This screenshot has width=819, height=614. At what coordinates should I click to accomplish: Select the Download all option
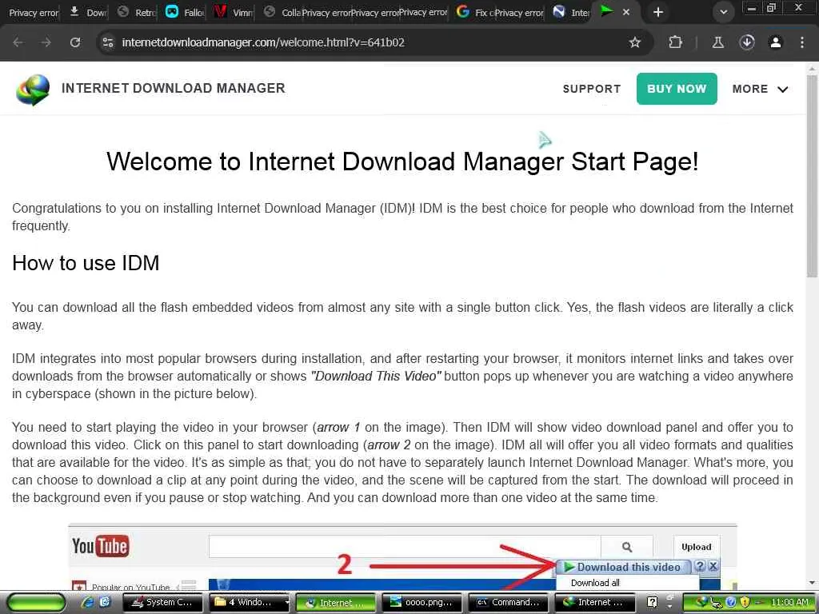[595, 583]
